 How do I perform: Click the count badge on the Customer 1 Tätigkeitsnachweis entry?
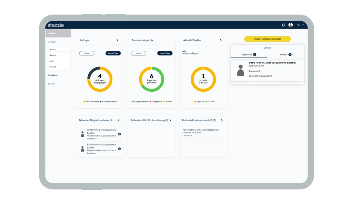(x=119, y=149)
